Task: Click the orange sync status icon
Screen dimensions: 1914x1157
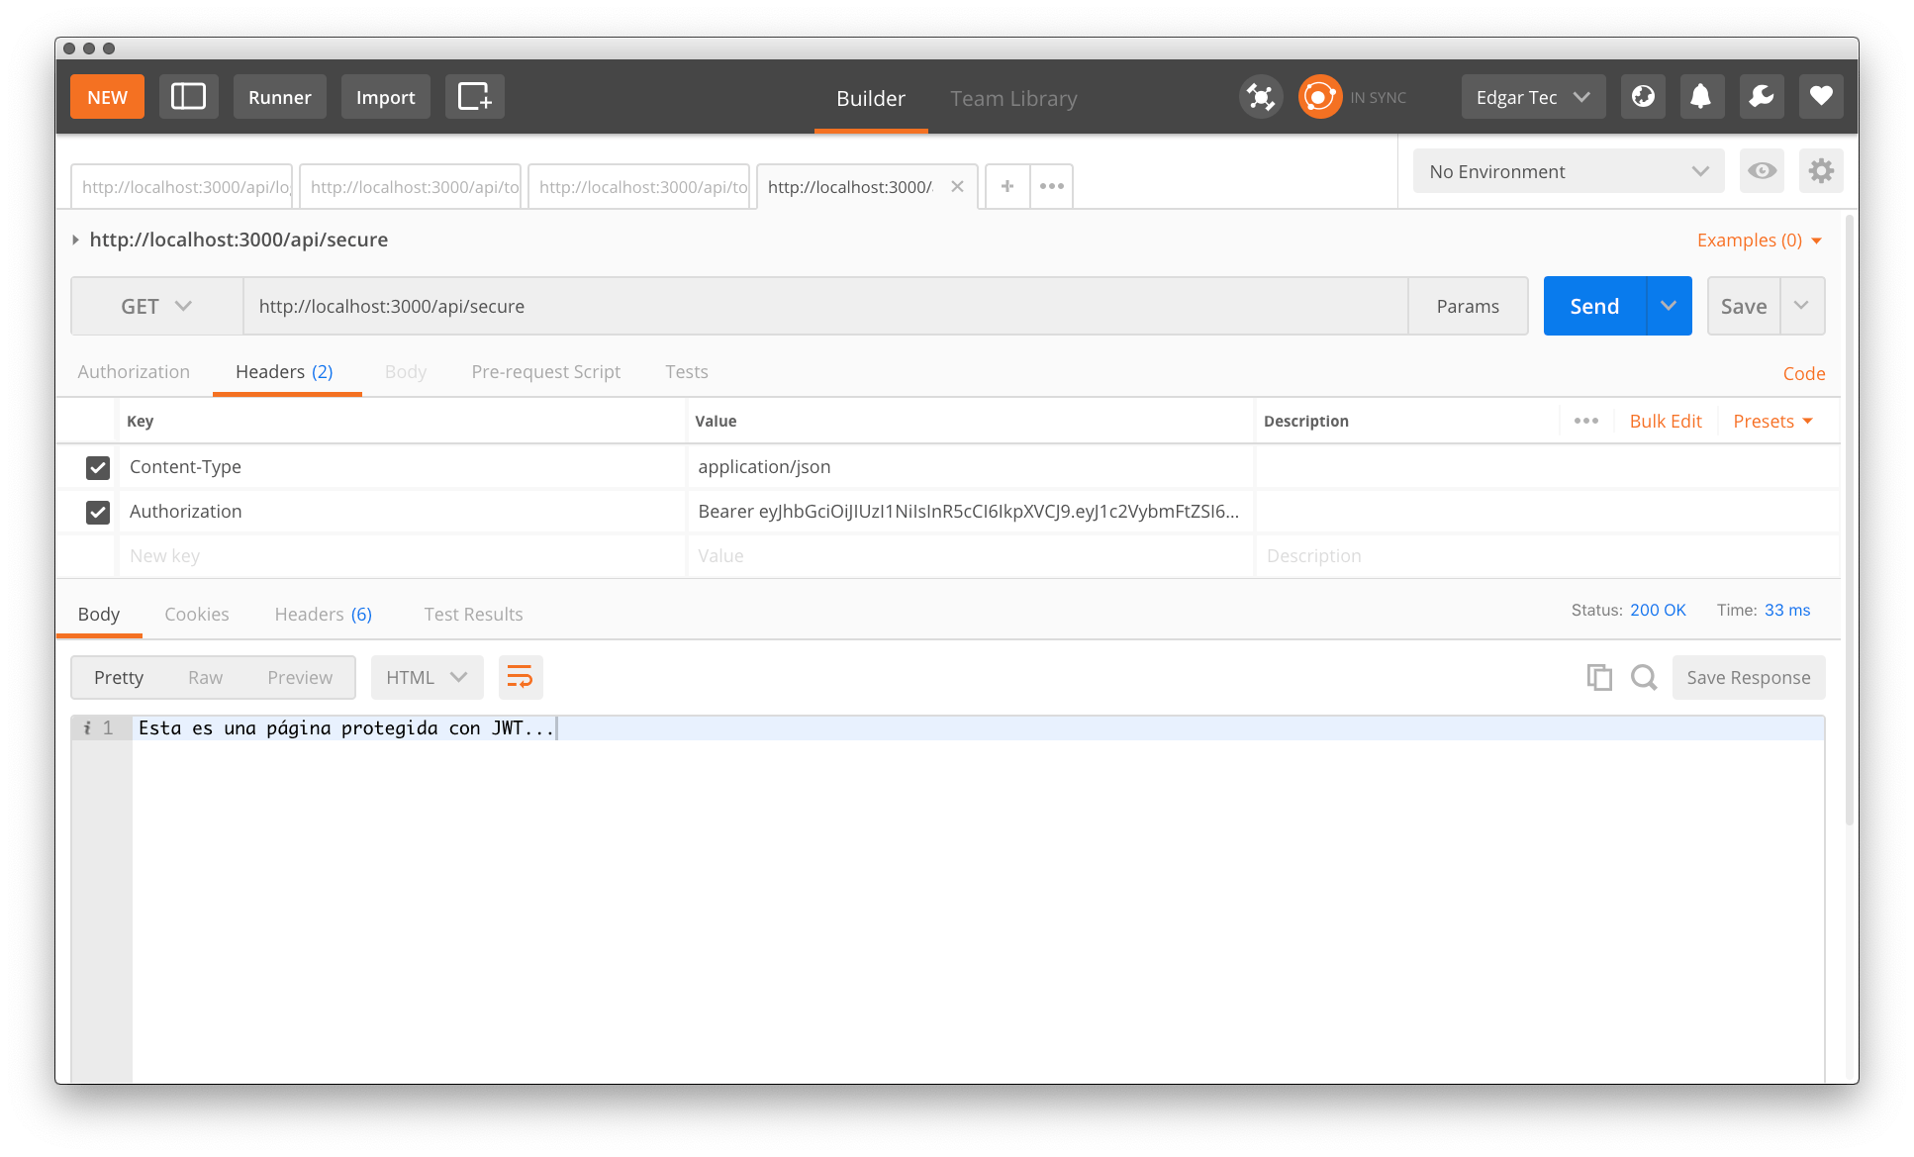Action: (x=1319, y=97)
